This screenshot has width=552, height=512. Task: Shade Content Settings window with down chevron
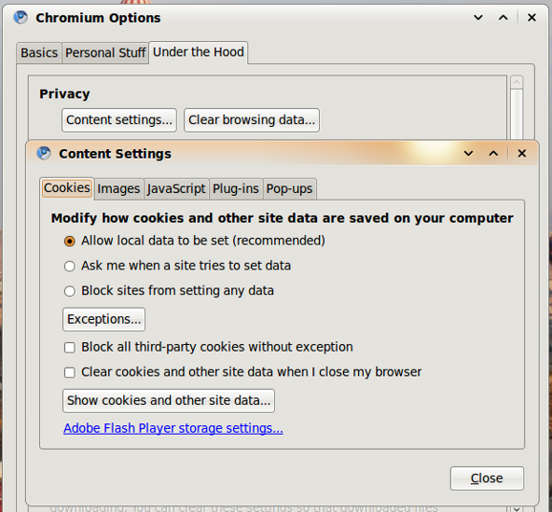(x=468, y=154)
